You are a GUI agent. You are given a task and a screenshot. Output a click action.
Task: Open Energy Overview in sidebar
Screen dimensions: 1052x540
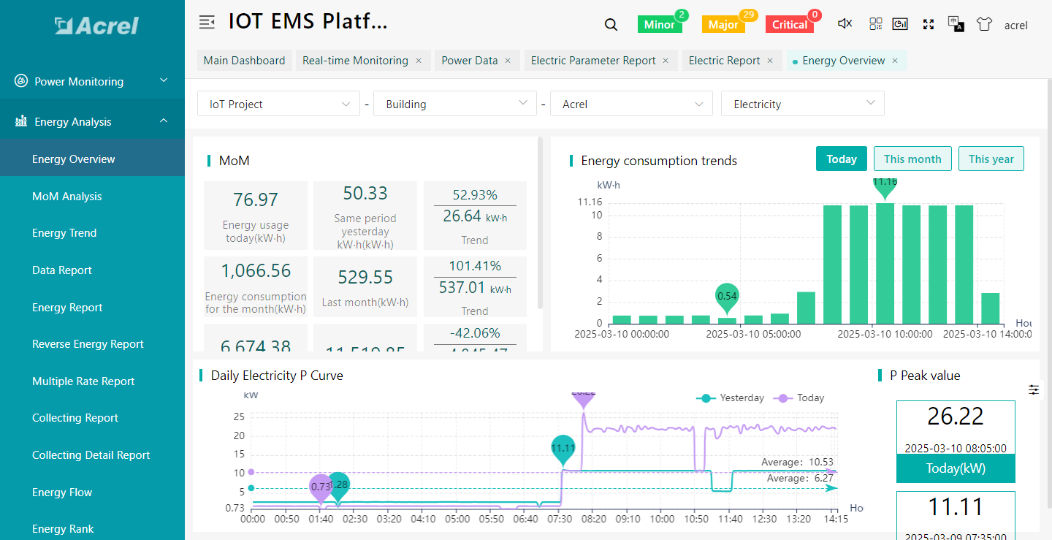[x=92, y=159]
